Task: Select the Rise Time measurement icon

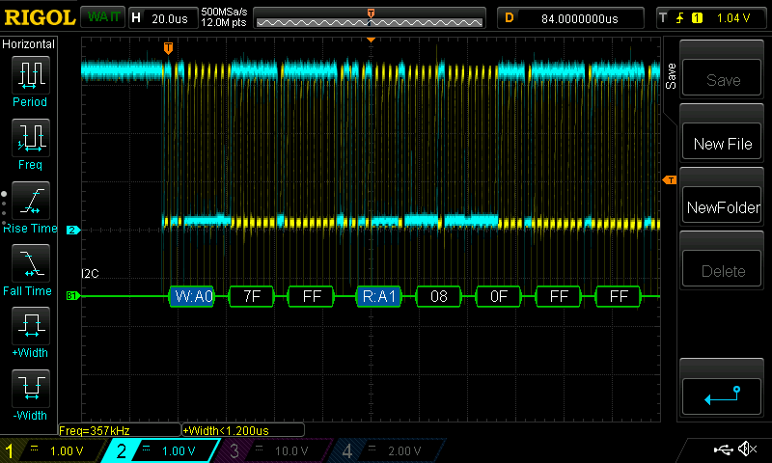Action: click(31, 201)
